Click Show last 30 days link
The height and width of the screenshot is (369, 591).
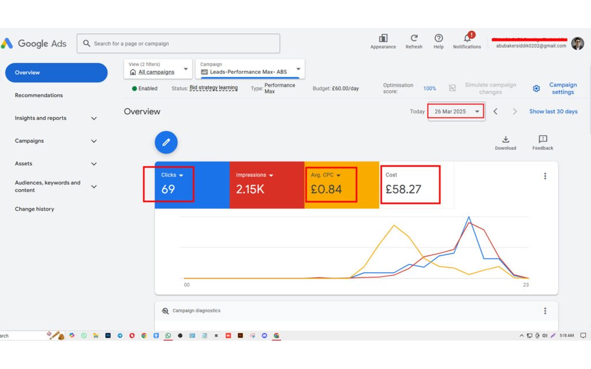pyautogui.click(x=553, y=111)
